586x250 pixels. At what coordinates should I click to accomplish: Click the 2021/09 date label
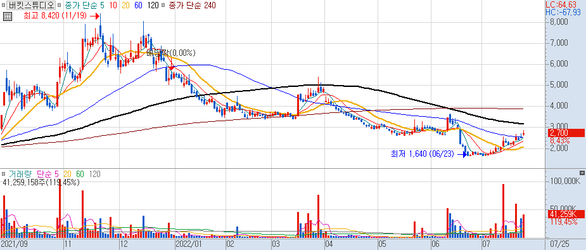point(13,244)
